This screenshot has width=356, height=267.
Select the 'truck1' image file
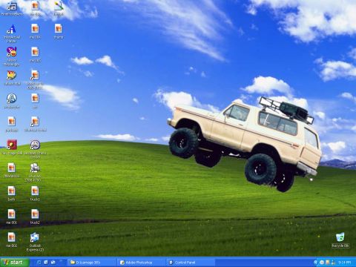(35, 191)
